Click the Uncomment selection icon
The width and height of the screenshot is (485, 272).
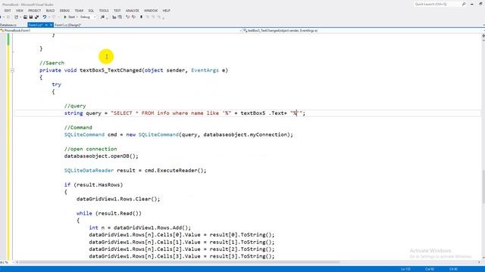point(133,17)
